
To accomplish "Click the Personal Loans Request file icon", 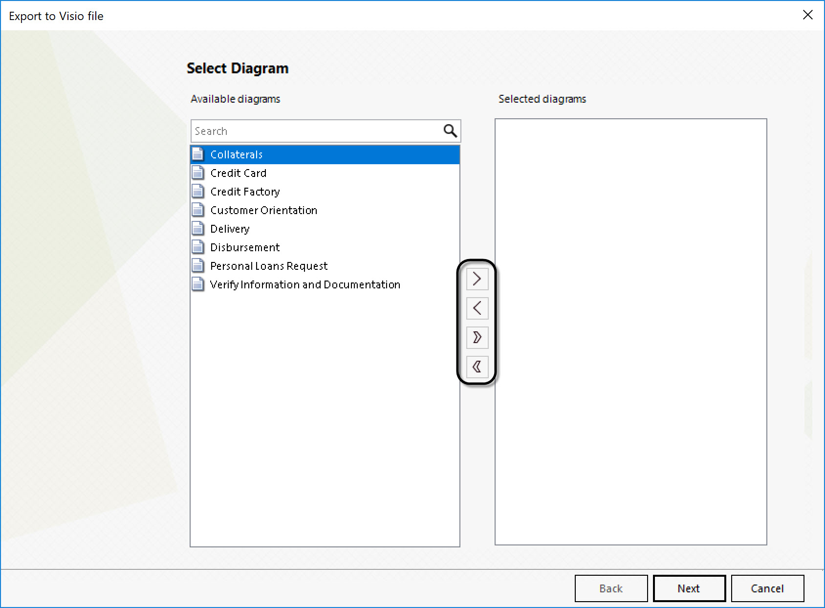I will pyautogui.click(x=198, y=265).
